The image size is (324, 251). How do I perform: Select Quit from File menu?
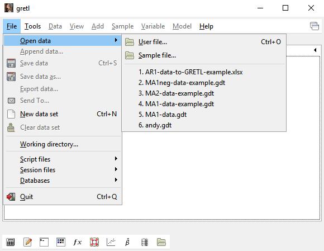(x=63, y=197)
